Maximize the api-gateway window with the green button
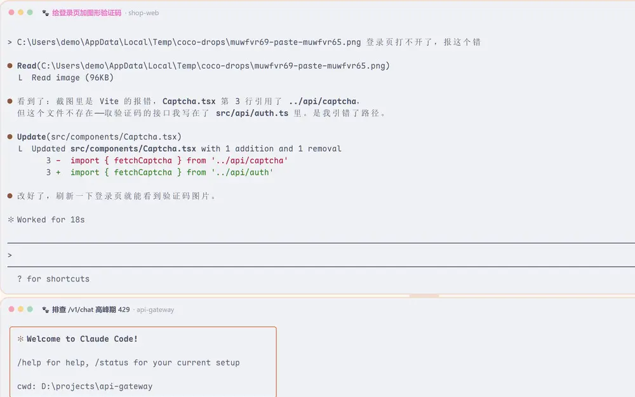 tap(30, 309)
